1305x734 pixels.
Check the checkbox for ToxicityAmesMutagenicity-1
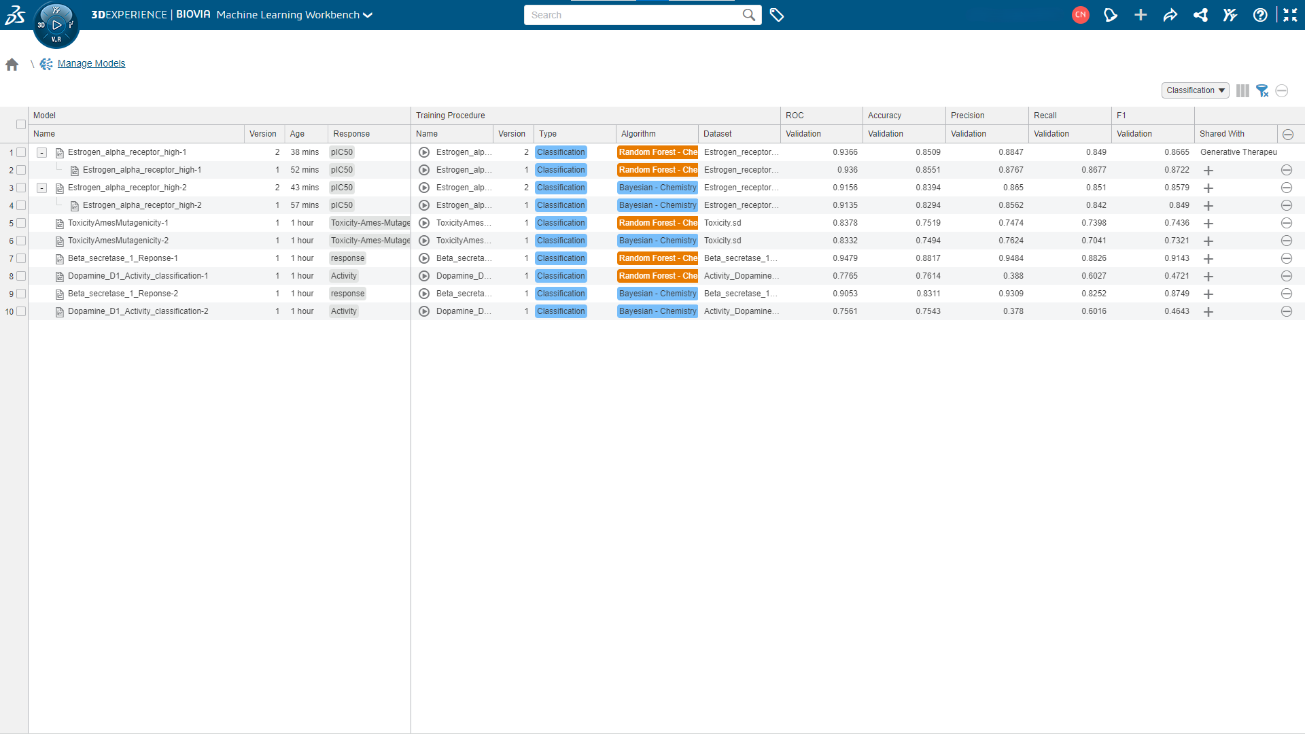pos(21,222)
